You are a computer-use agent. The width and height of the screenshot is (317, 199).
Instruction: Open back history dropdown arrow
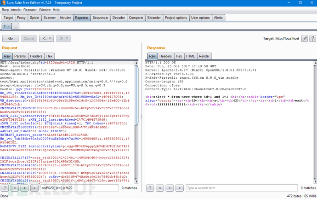[x=50, y=38]
